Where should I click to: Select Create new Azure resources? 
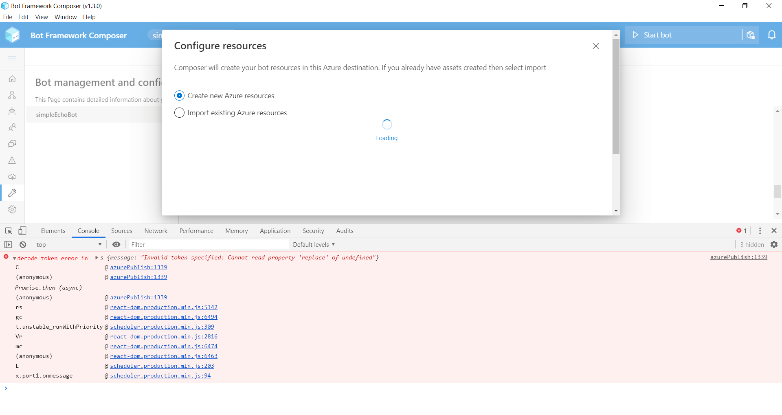(179, 95)
